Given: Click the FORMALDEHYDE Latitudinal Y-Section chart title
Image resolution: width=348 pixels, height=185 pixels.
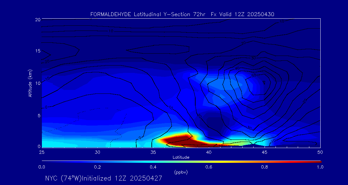Looking at the screenshot, I should (x=182, y=14).
